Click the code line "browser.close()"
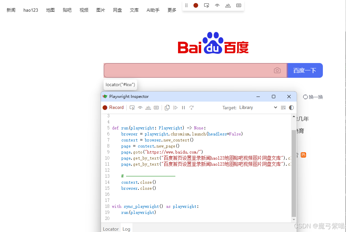 pyautogui.click(x=138, y=188)
